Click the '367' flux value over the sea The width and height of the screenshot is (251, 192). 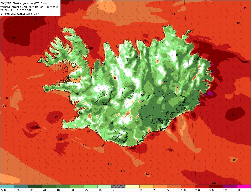point(14,38)
